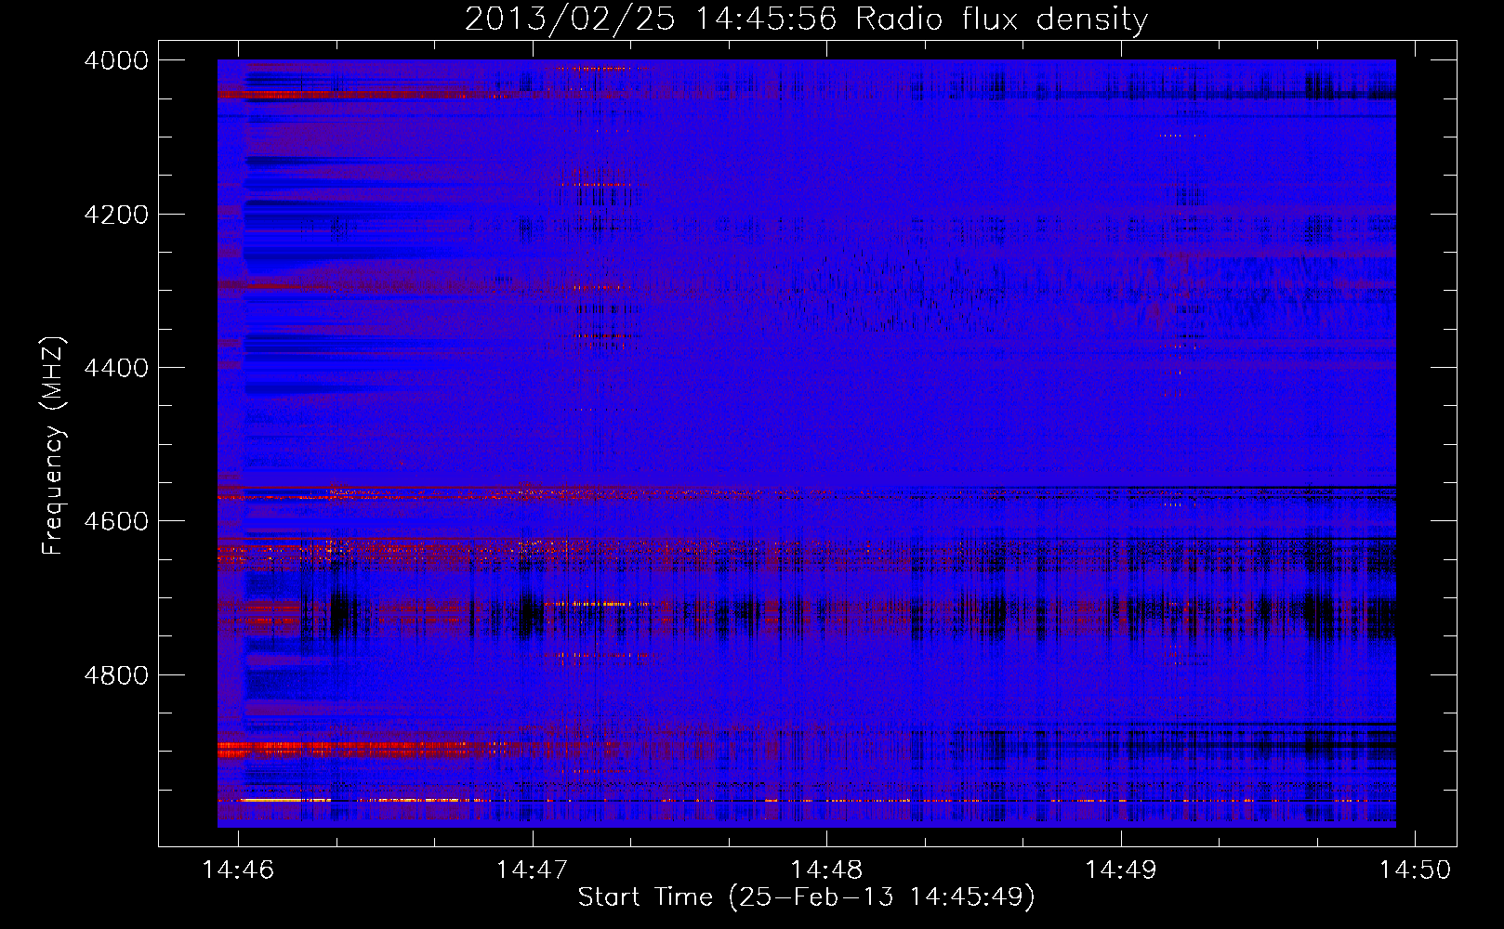Click the 14:48 time axis label
The width and height of the screenshot is (1504, 929).
coord(826,870)
